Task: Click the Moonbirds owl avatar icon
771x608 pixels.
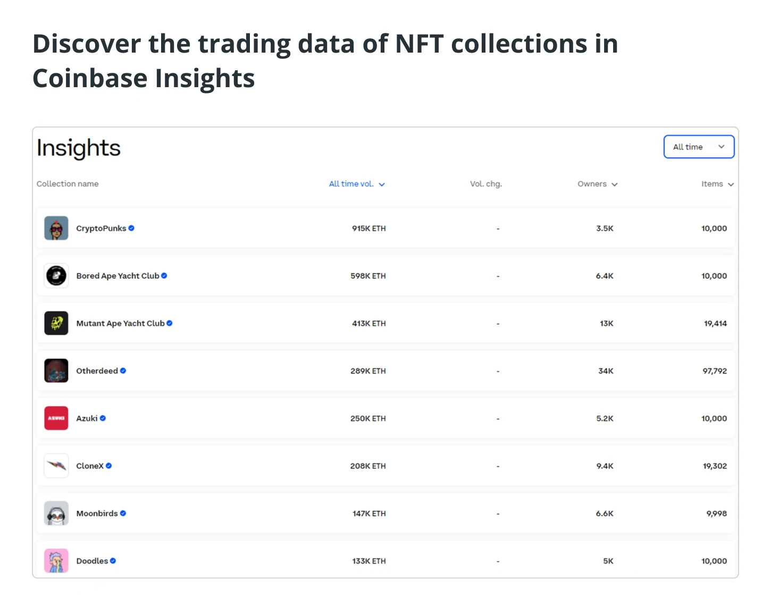Action: [x=56, y=513]
